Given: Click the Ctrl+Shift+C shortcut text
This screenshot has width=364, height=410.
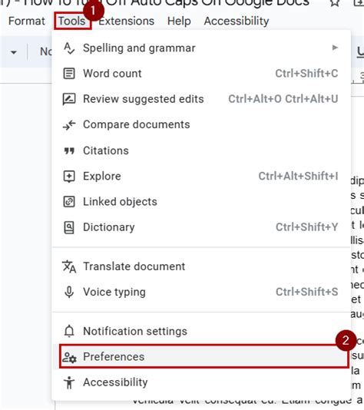Looking at the screenshot, I should coord(306,74).
